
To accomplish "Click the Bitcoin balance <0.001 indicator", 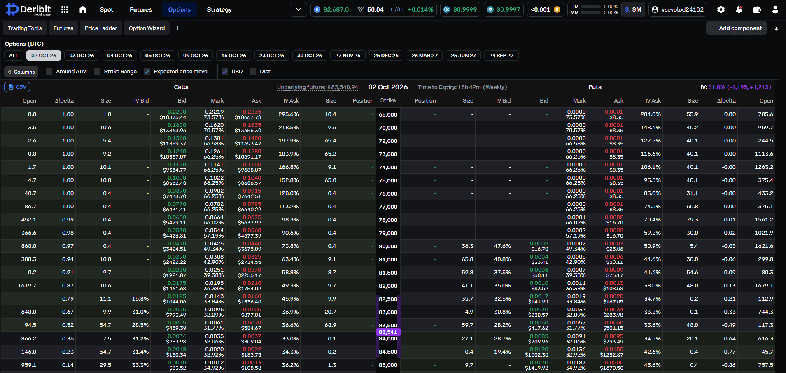I will pyautogui.click(x=546, y=9).
